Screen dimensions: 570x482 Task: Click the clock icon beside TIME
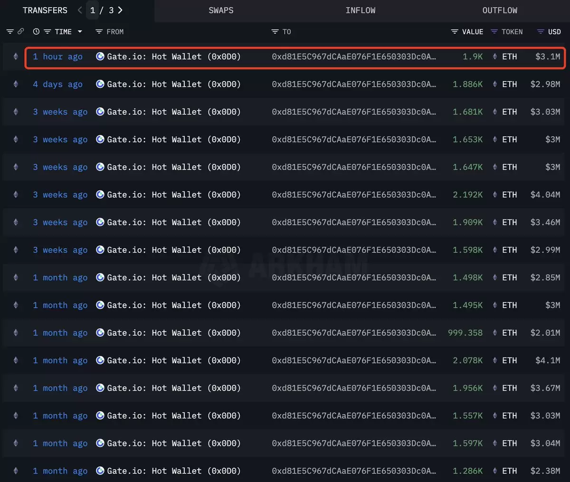[x=36, y=31]
